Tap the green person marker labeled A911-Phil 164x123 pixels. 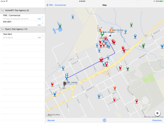point(102,34)
